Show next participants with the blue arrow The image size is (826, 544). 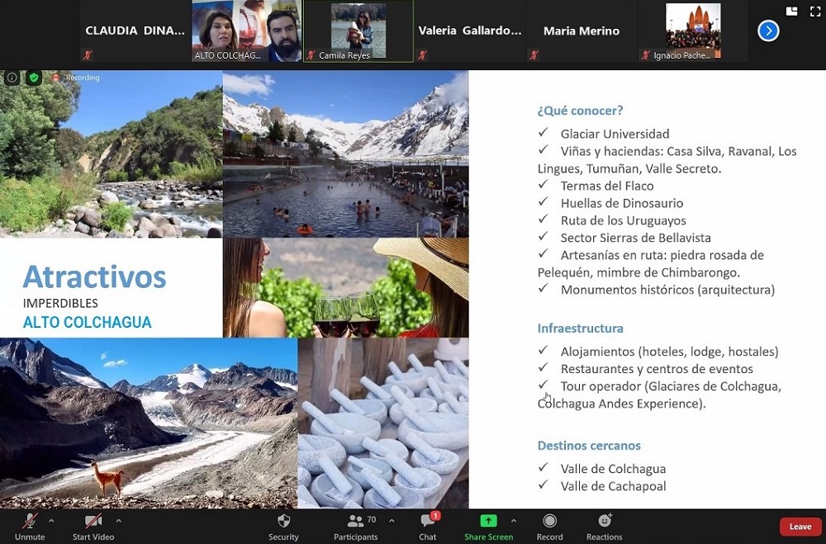click(768, 31)
